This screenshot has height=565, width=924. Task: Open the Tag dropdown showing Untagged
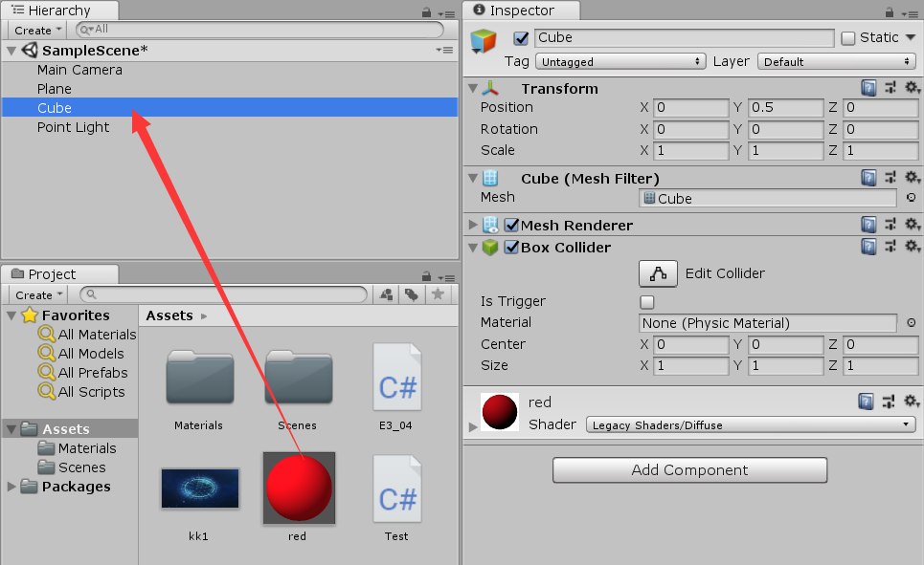pyautogui.click(x=620, y=60)
